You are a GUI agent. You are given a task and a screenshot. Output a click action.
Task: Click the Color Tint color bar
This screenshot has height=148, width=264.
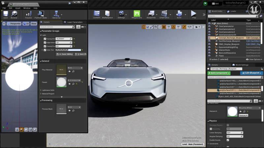[x=68, y=50]
